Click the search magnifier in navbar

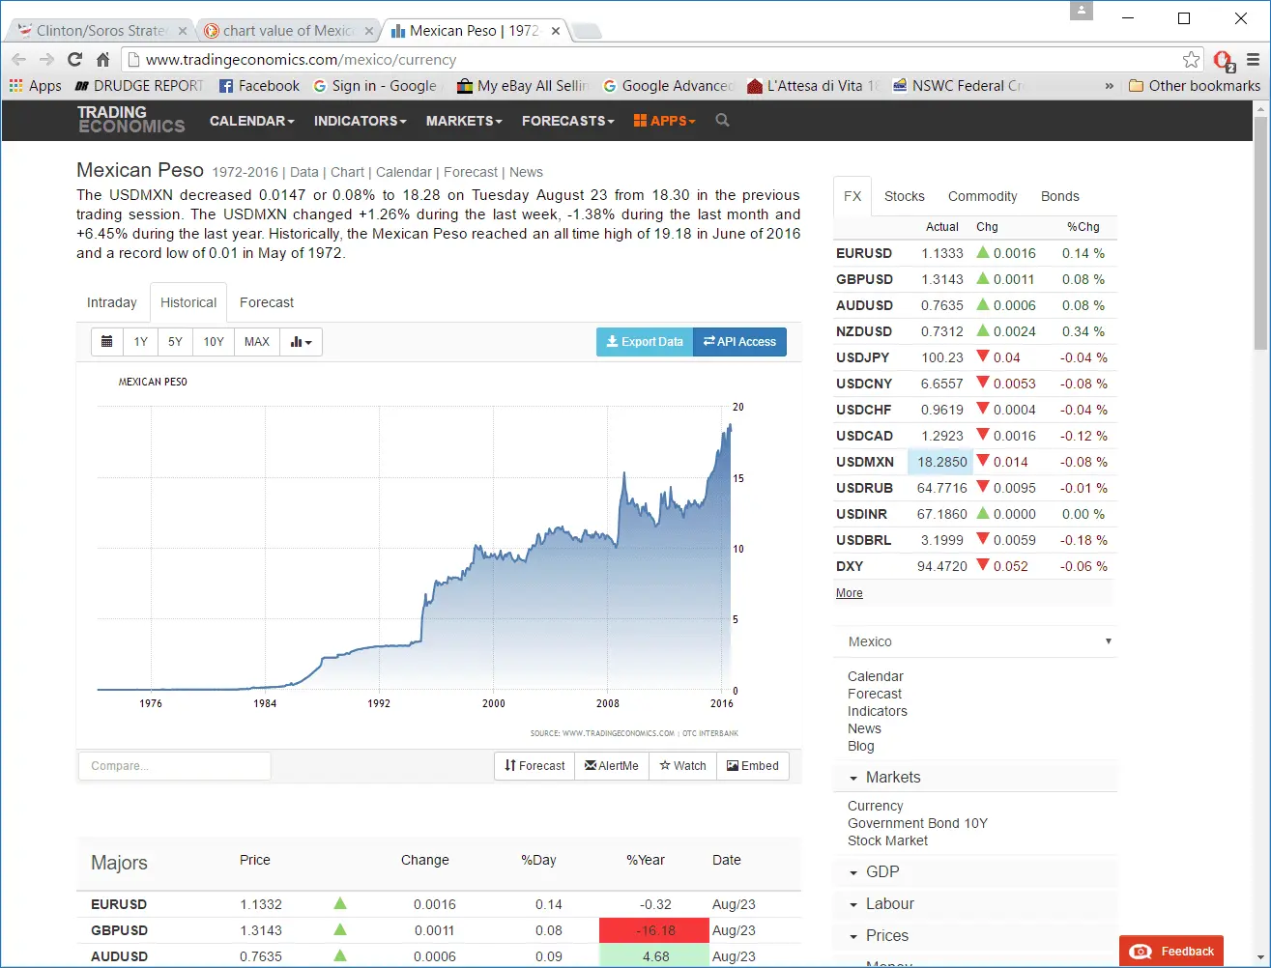pyautogui.click(x=722, y=121)
